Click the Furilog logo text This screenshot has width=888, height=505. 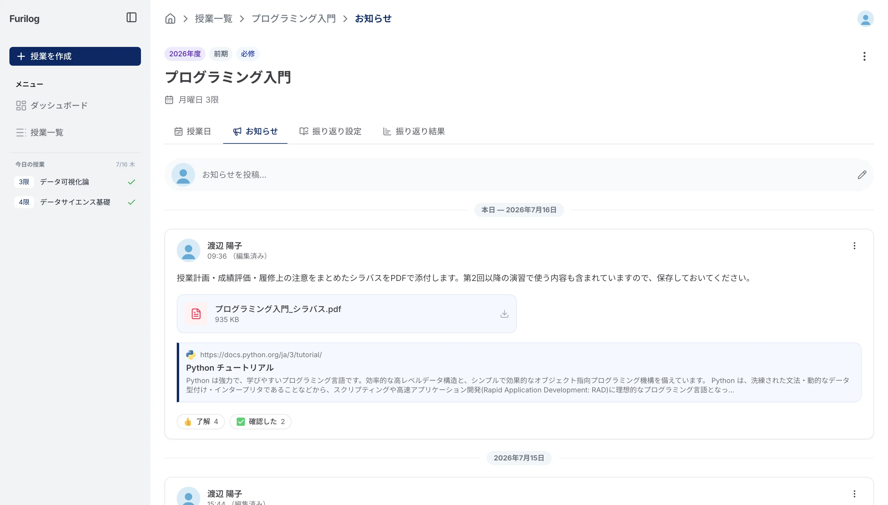(24, 18)
